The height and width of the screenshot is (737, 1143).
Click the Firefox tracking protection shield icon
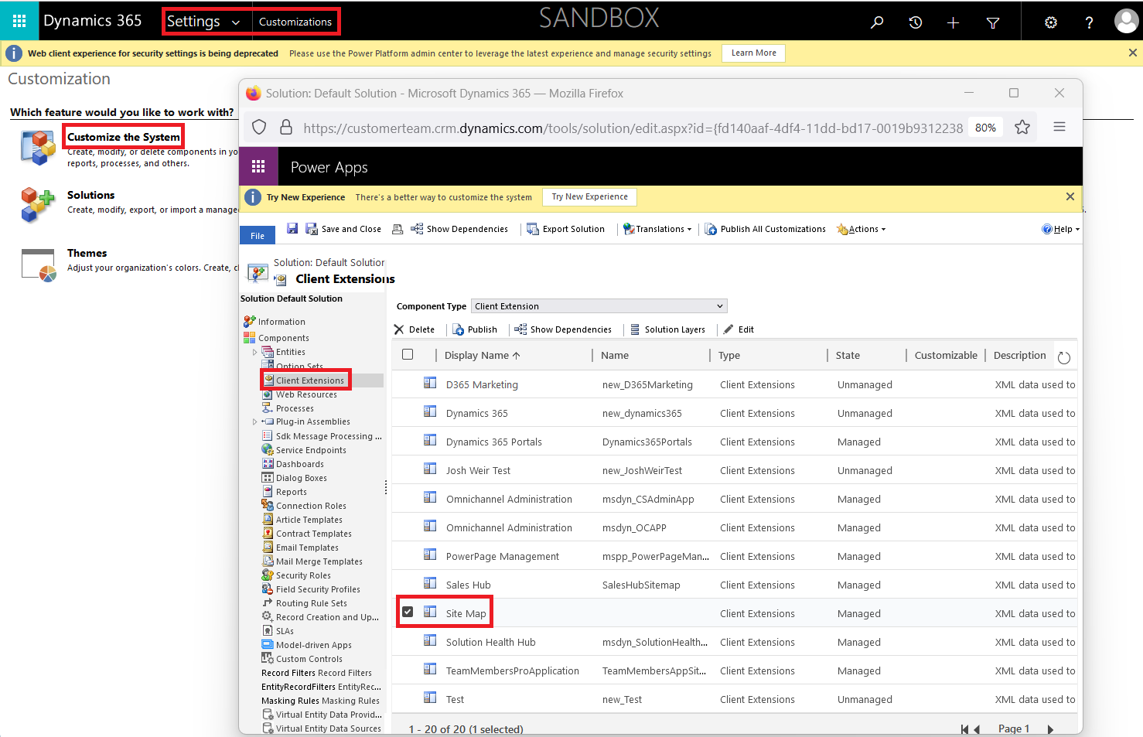[x=260, y=127]
